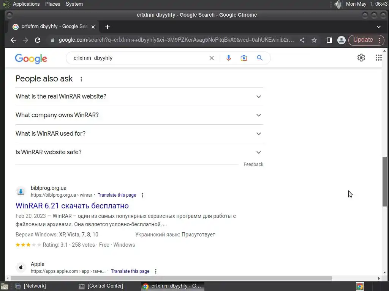Click the scroll-up arrow of the page scrollbar
This screenshot has width=389, height=291.
point(384,51)
